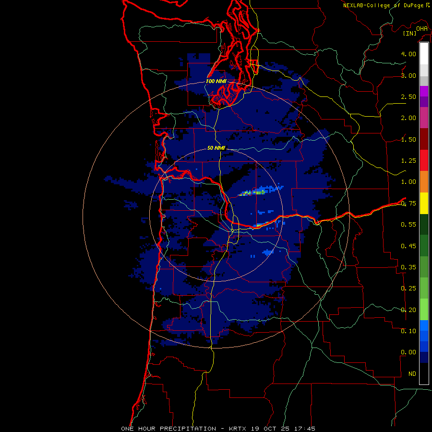Click the 1.00 legend value
The width and height of the screenshot is (432, 432).
[x=408, y=182]
